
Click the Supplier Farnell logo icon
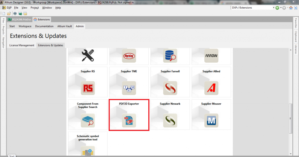[170, 88]
